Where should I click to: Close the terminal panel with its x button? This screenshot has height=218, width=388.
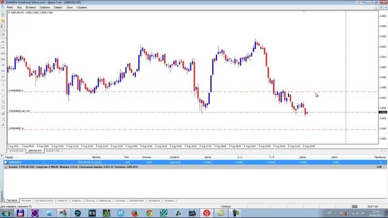point(1,156)
